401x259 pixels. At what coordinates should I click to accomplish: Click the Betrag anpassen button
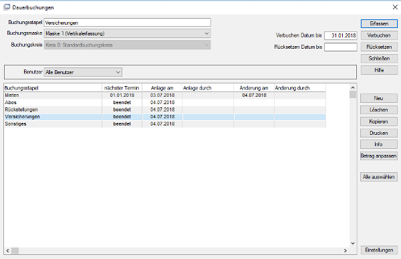(379, 156)
